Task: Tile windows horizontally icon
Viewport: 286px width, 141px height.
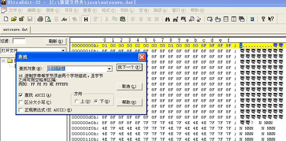Action: click(226, 19)
